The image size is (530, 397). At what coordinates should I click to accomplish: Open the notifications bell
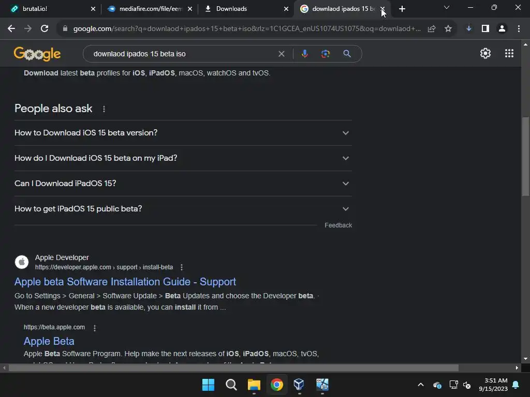(x=516, y=385)
